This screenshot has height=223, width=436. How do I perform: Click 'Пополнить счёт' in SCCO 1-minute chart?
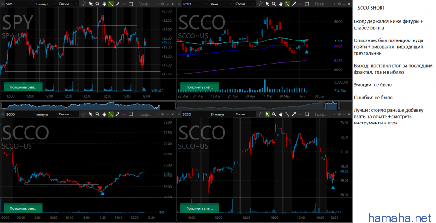tap(23, 208)
